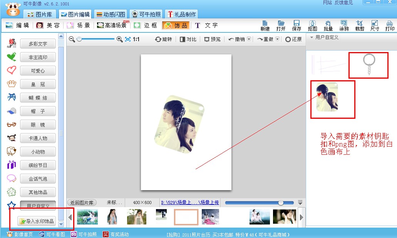Open the 多彩文字 accessory category

[x=38, y=44]
